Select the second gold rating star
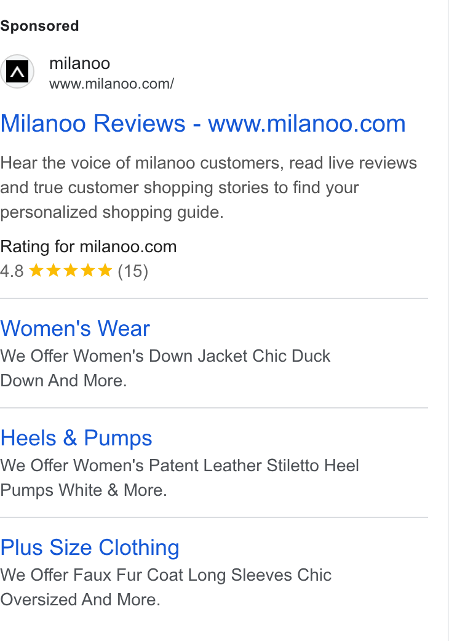Viewport: 449px width, 641px height. click(54, 270)
